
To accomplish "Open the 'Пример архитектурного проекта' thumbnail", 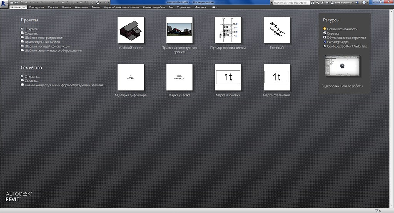I will (179, 30).
